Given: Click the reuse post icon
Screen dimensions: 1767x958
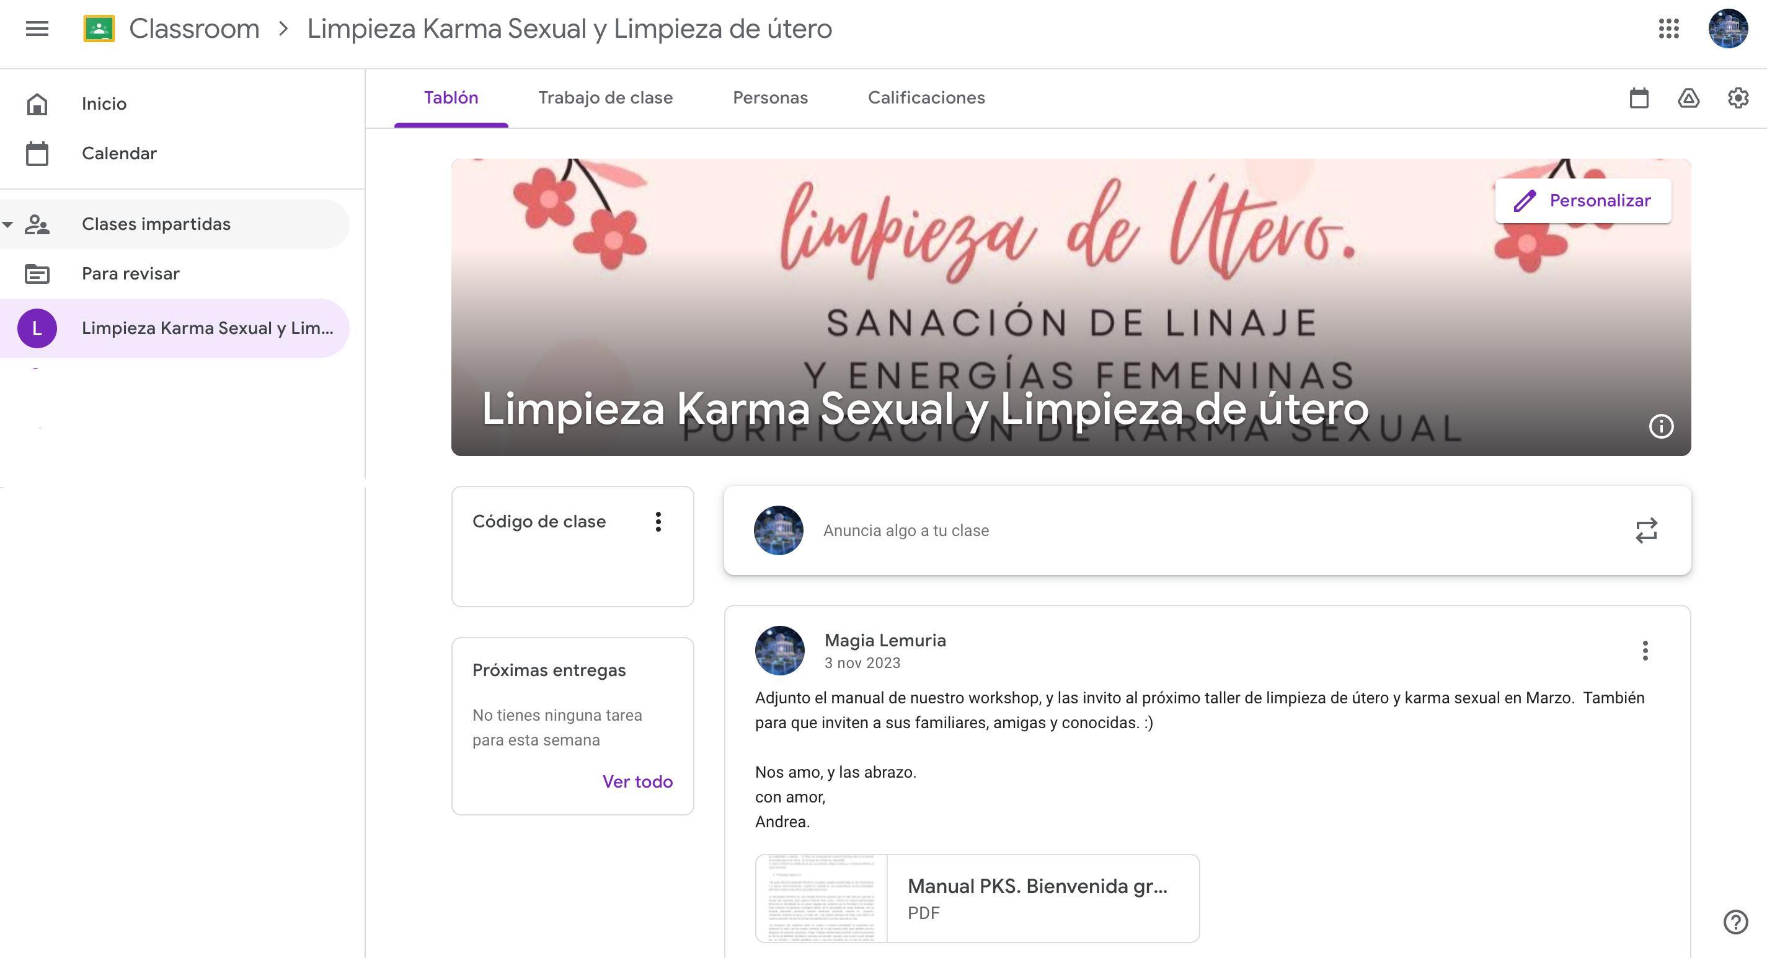Looking at the screenshot, I should click(x=1646, y=531).
